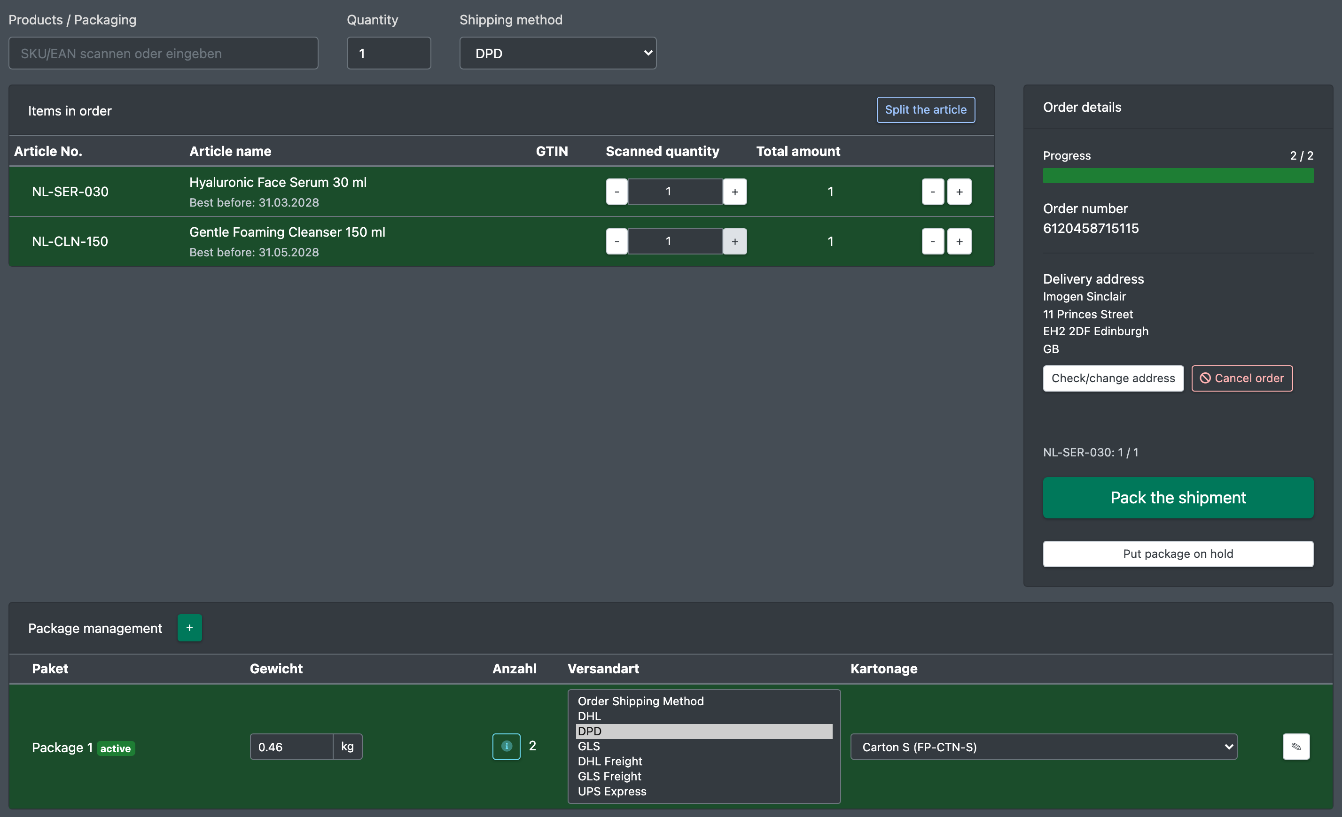Increase scanned quantity for NL-SER-030
The image size is (1342, 817).
(735, 192)
